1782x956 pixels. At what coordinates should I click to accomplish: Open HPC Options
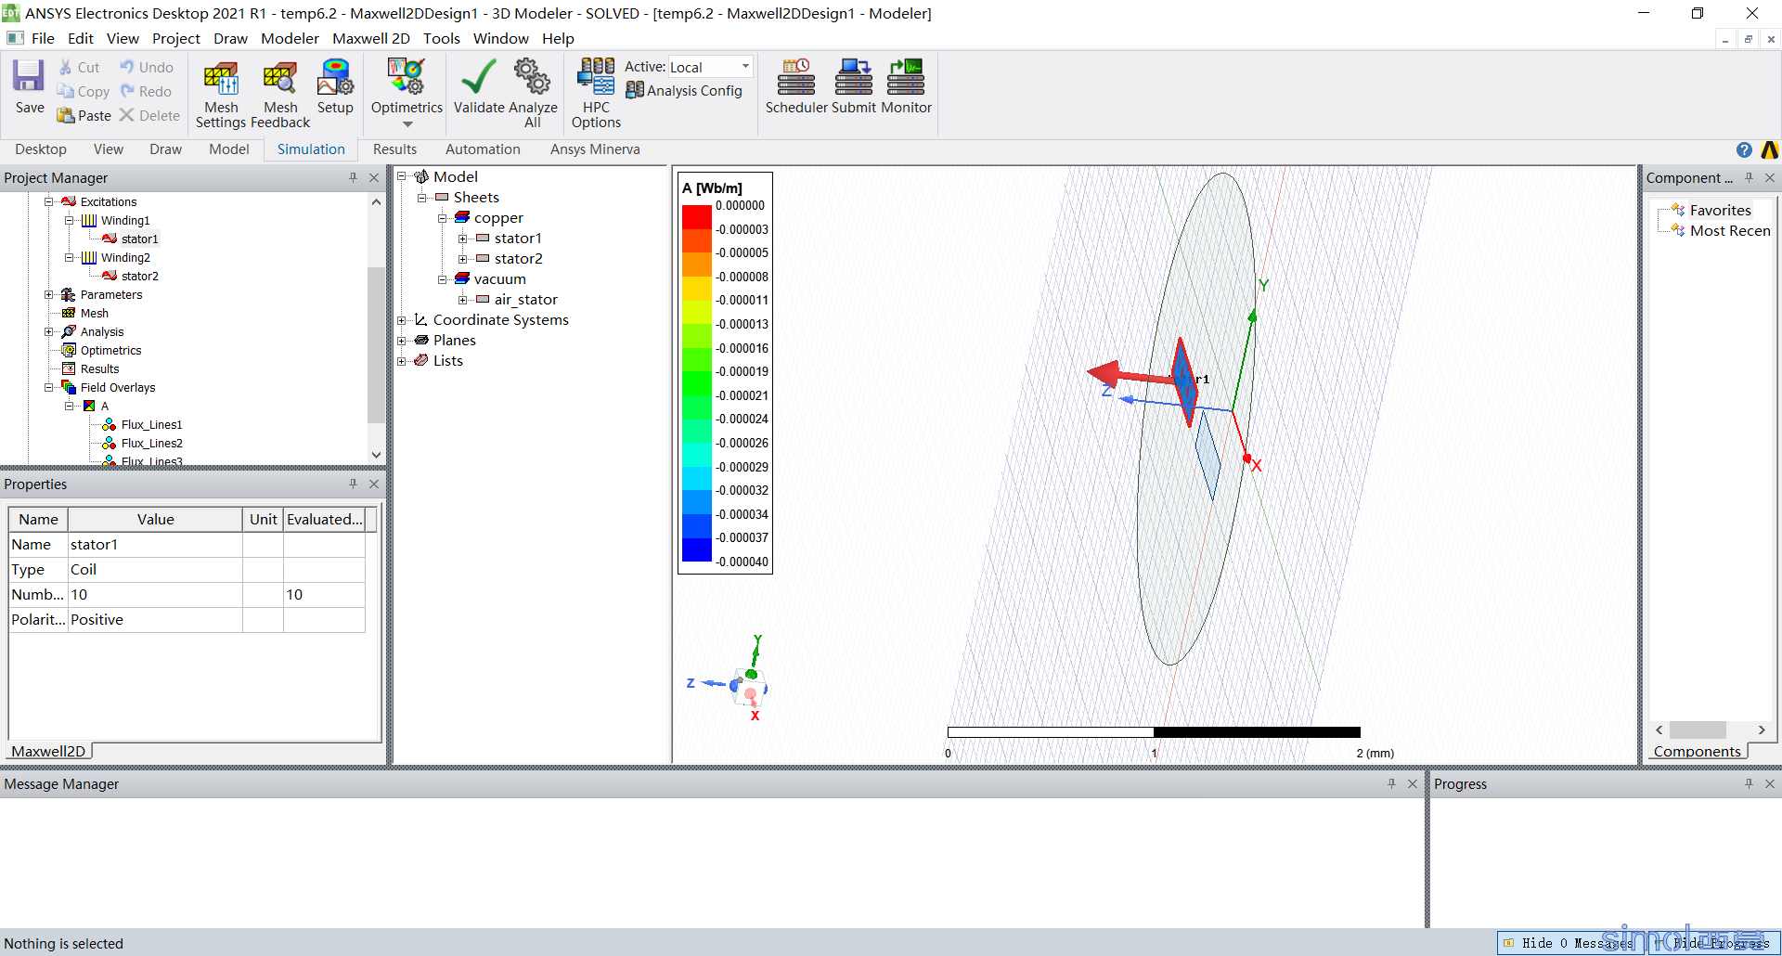click(x=596, y=94)
